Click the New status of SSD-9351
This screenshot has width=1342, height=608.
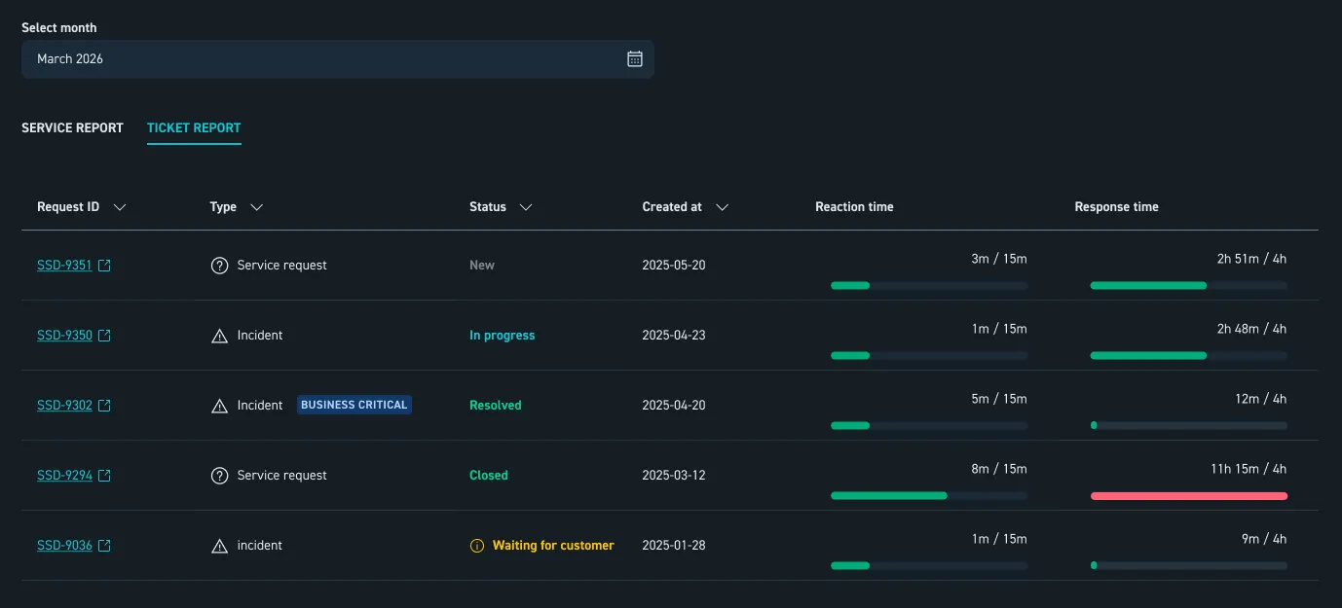pos(482,266)
